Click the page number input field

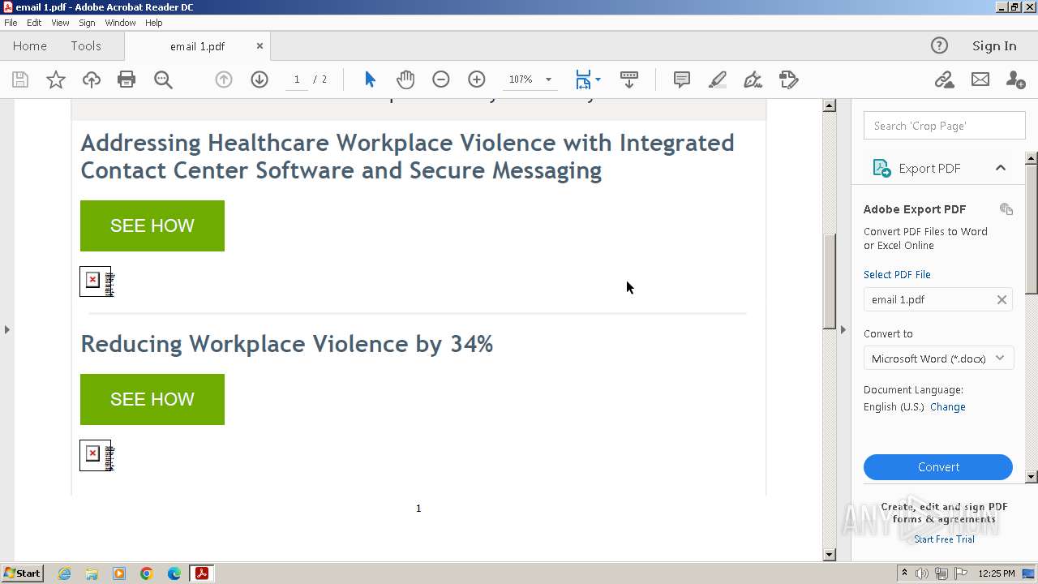297,79
